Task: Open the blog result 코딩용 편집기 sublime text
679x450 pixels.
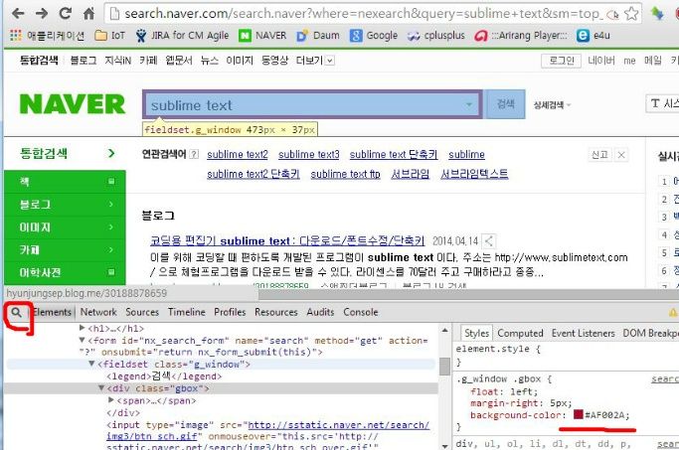Action: [x=287, y=241]
